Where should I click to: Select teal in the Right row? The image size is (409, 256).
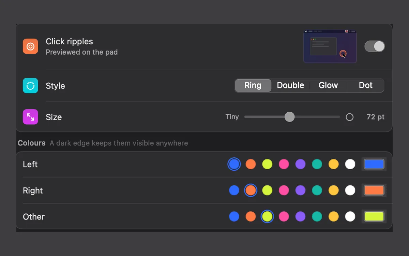point(317,190)
